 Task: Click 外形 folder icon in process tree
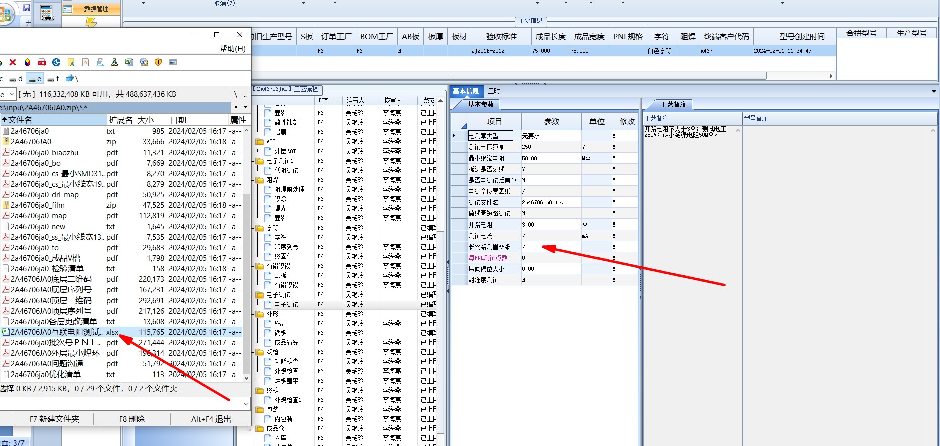coord(260,314)
